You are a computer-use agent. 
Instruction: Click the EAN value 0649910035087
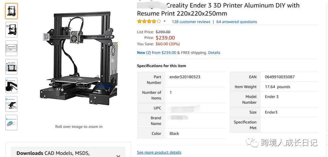click(280, 77)
